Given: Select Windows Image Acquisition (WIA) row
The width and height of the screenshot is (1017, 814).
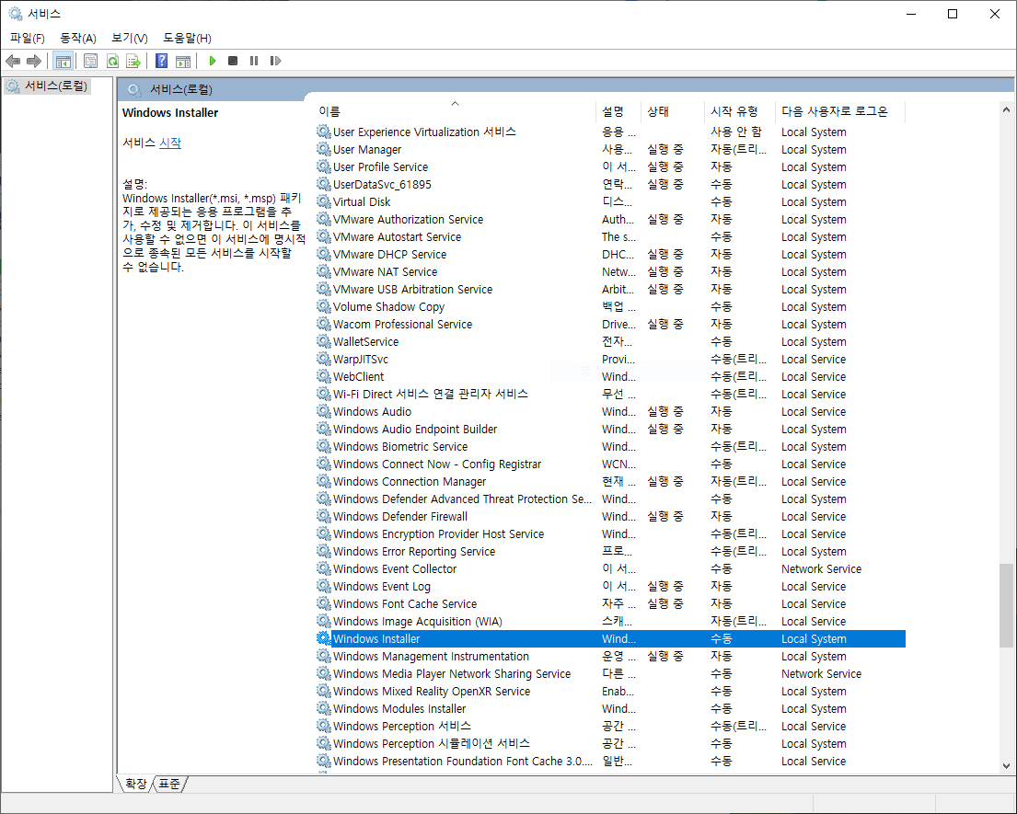Looking at the screenshot, I should [610, 622].
